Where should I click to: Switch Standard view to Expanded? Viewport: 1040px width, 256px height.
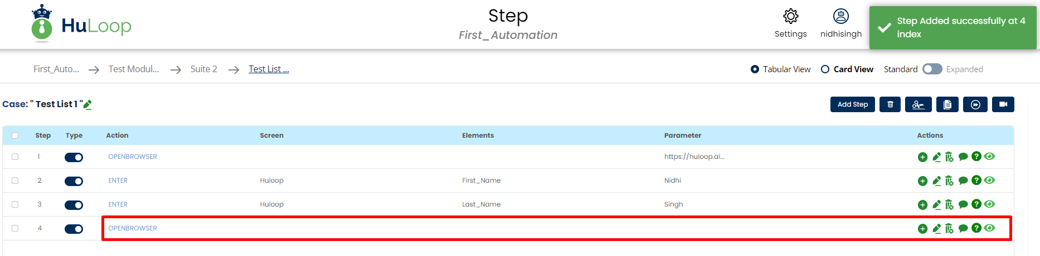coord(932,69)
